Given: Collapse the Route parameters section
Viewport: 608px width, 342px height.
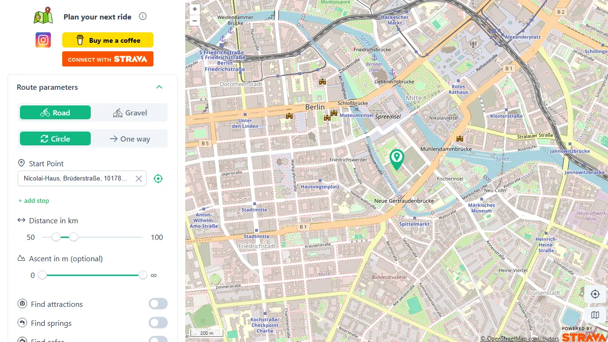Looking at the screenshot, I should [159, 87].
